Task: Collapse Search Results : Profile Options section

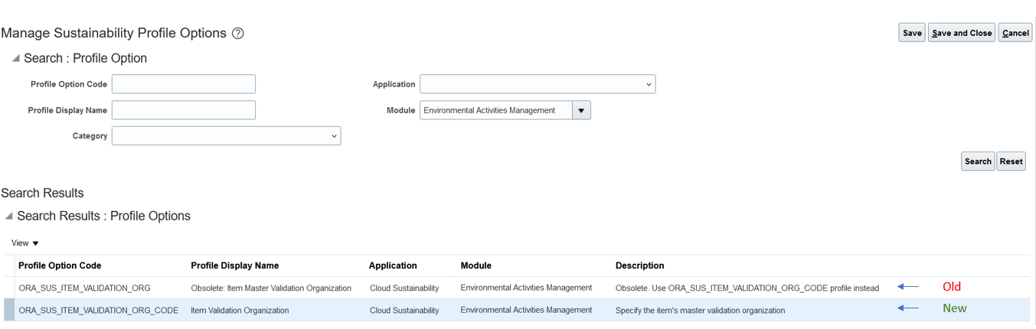Action: pyautogui.click(x=8, y=217)
